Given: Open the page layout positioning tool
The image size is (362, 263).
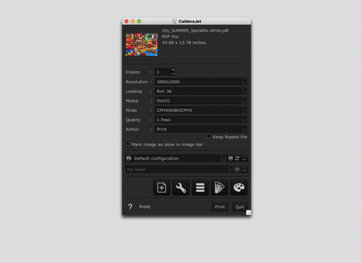Looking at the screenshot, I should pyautogui.click(x=162, y=187).
